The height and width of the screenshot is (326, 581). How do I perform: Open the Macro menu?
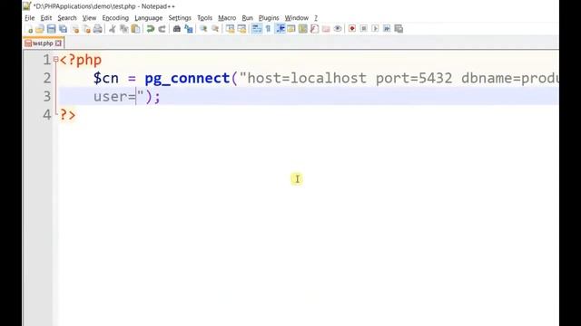pos(227,18)
